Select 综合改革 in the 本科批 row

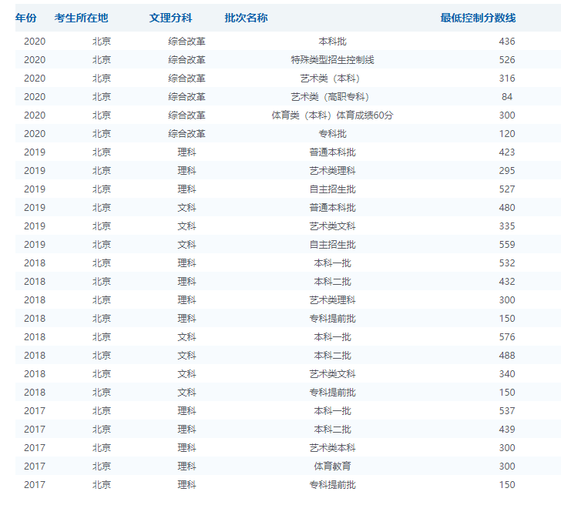186,42
